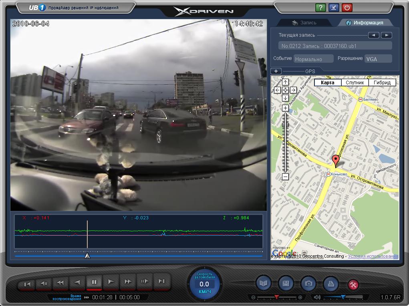Open settings with the red tools icon
This screenshot has height=306, width=409.
pos(354,284)
